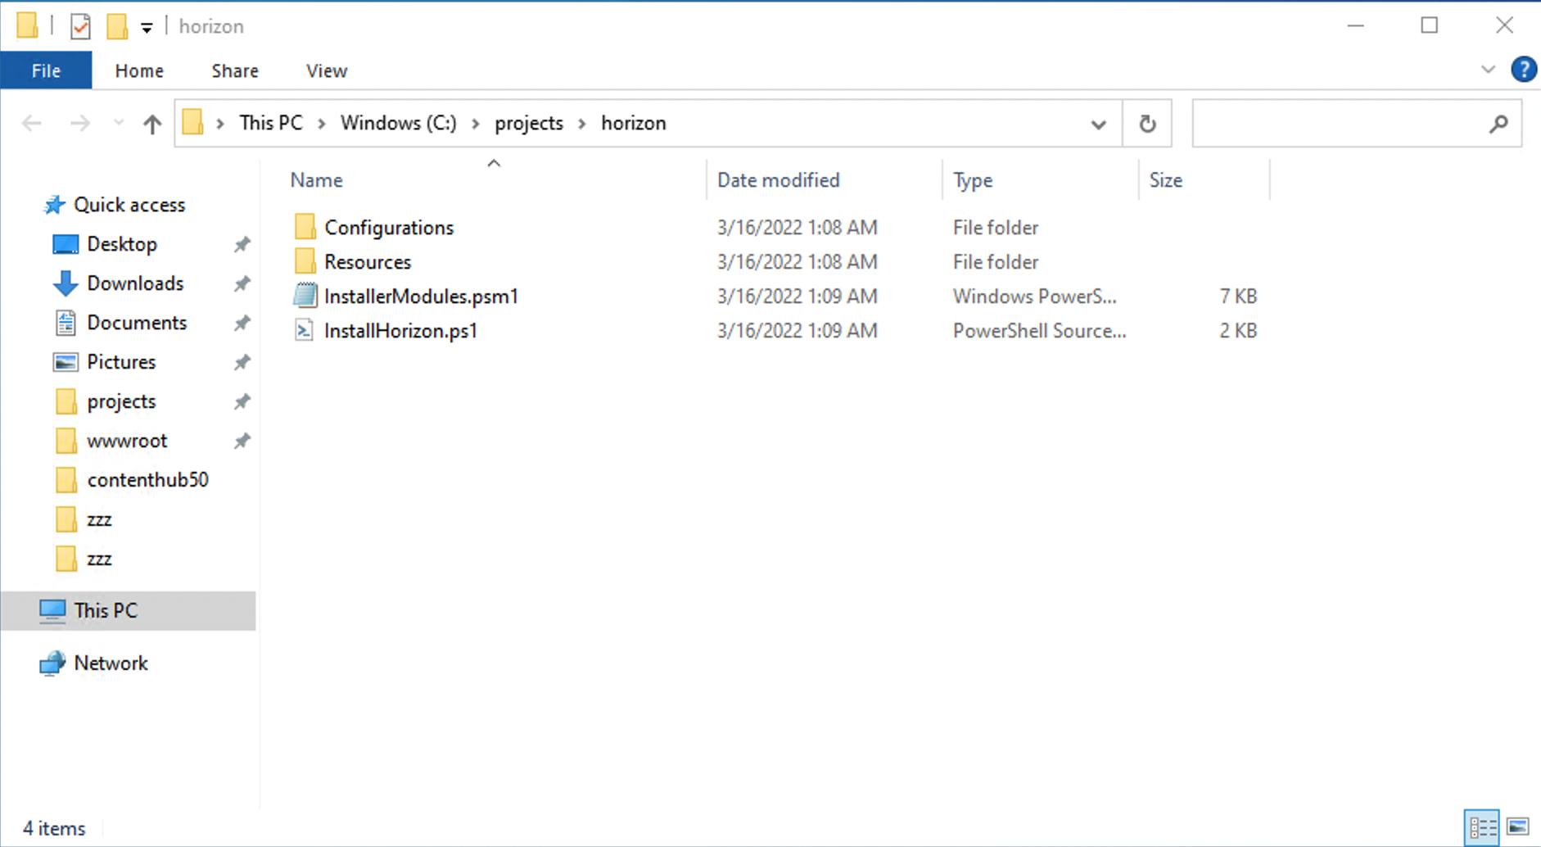Viewport: 1541px width, 847px height.
Task: Click the InstallHorizon.ps1 script icon
Action: pyautogui.click(x=305, y=330)
